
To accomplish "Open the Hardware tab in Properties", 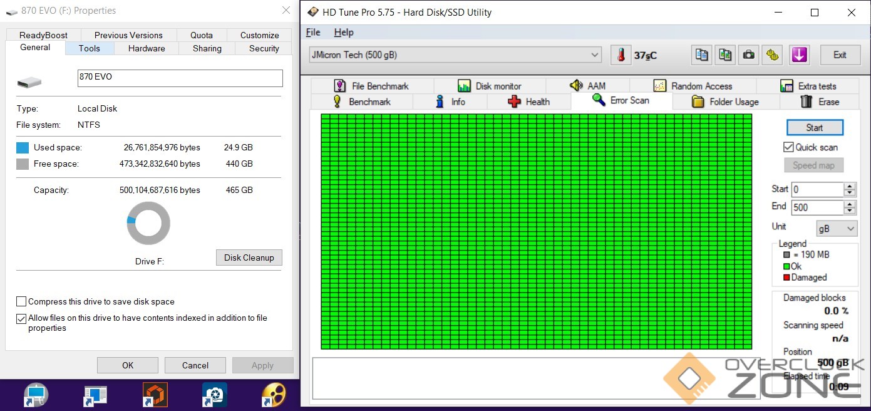I will pyautogui.click(x=147, y=48).
